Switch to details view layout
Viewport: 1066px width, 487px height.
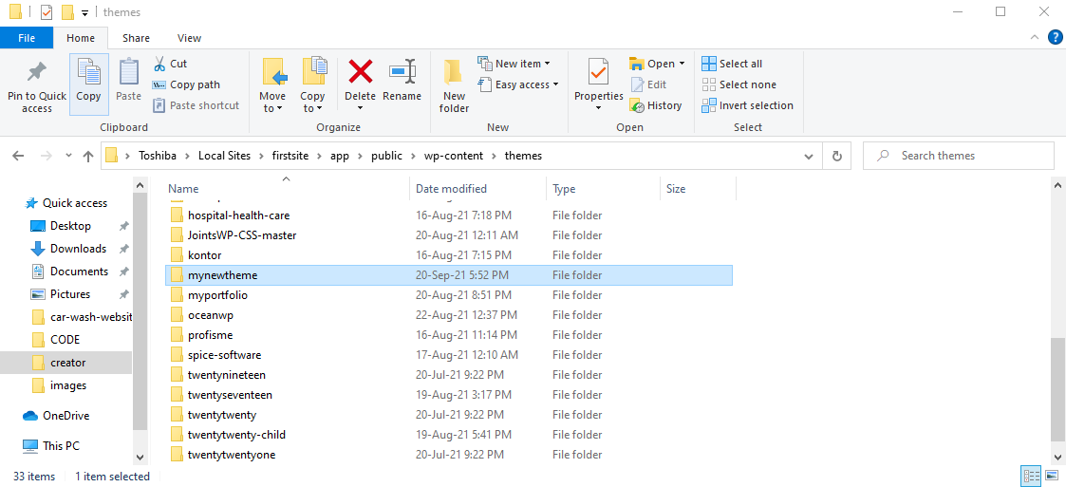pos(1031,476)
